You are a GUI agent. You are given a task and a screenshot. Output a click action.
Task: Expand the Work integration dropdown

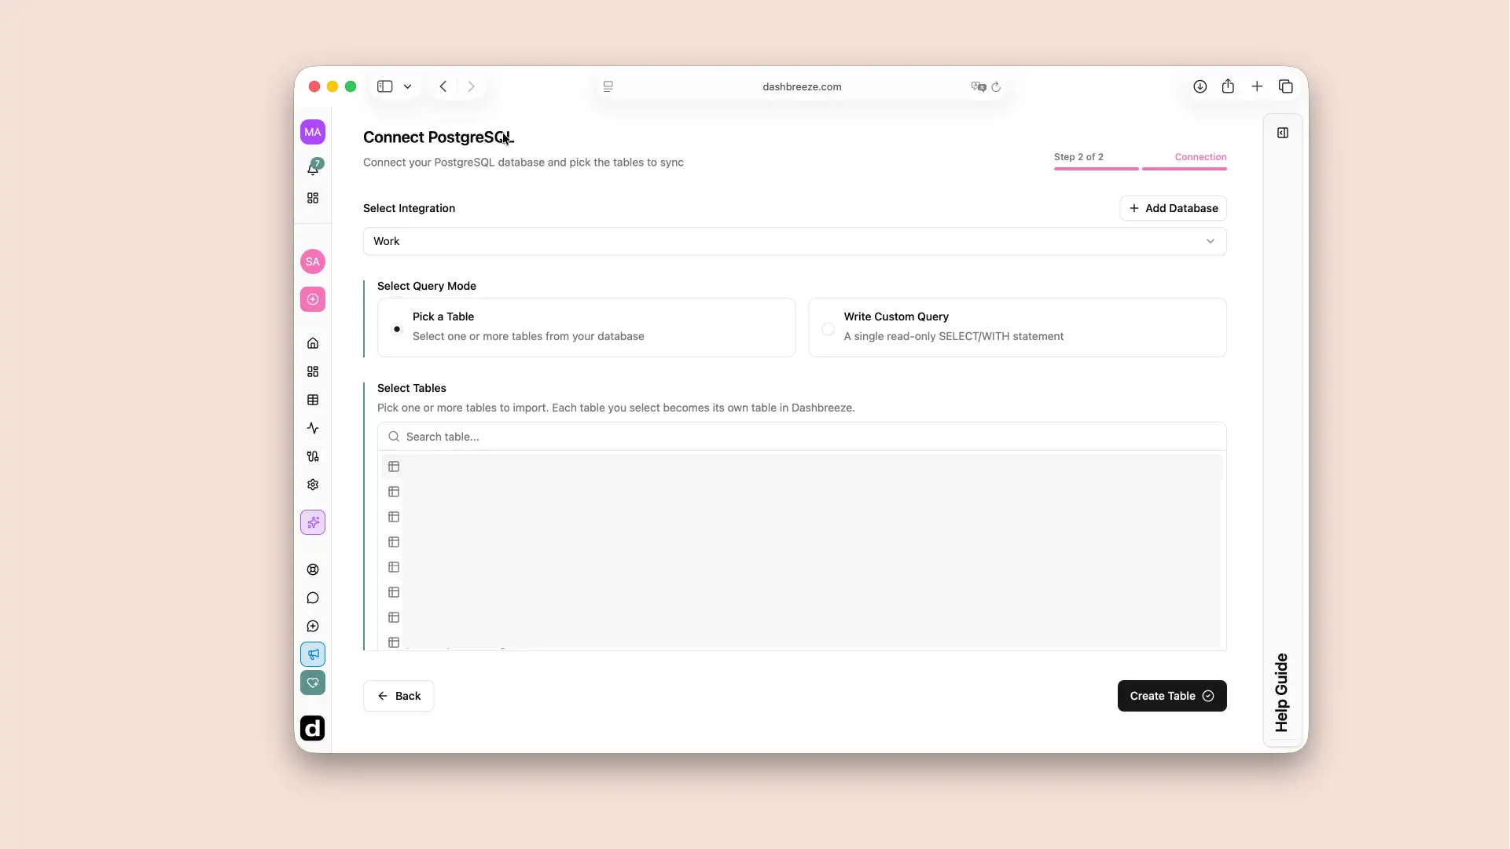click(x=795, y=241)
